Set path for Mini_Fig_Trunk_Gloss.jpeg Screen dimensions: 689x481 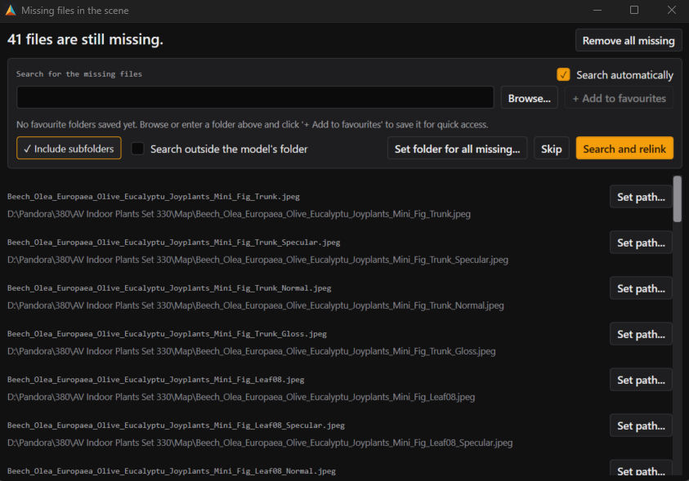641,335
